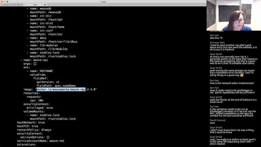Click chat message about rob pike's post
Image resolution: width=261 pixels, height=147 pixels.
click(x=233, y=47)
